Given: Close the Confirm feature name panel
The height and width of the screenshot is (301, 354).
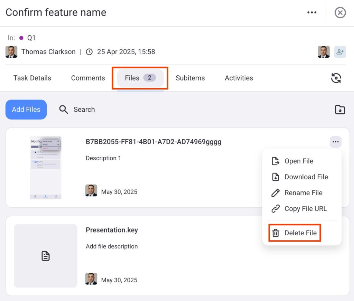Looking at the screenshot, I should (340, 13).
